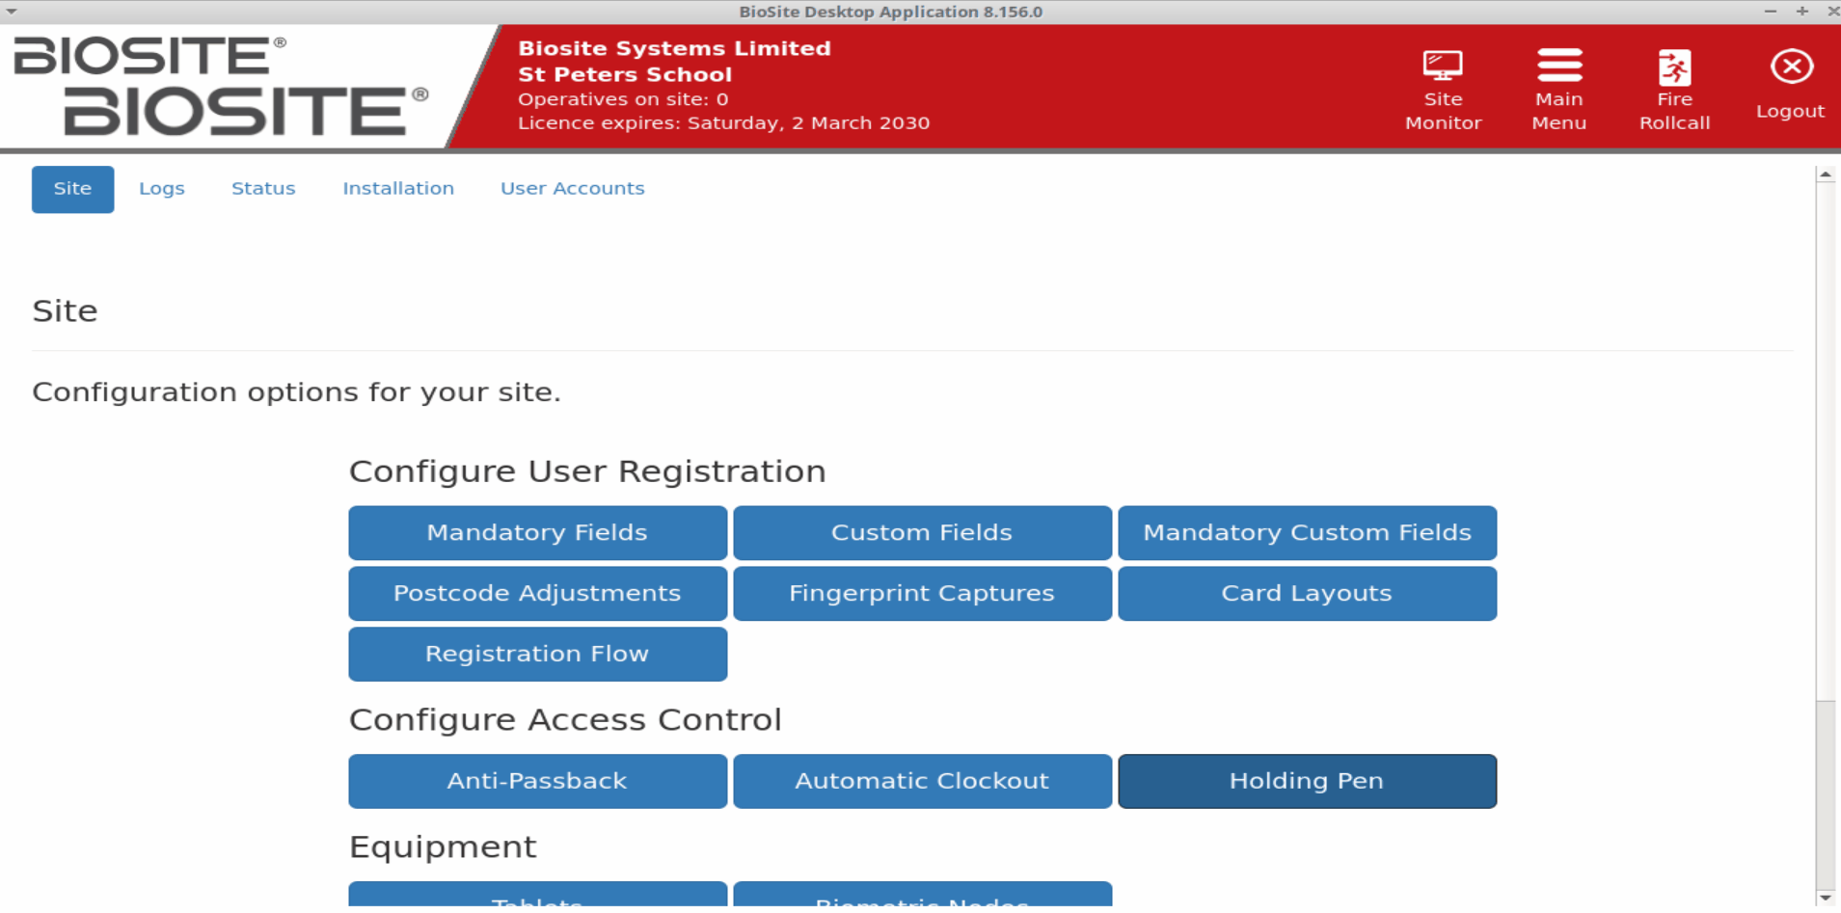Viewport: 1841px width, 913px height.
Task: Open Custom Fields configuration
Action: [922, 533]
